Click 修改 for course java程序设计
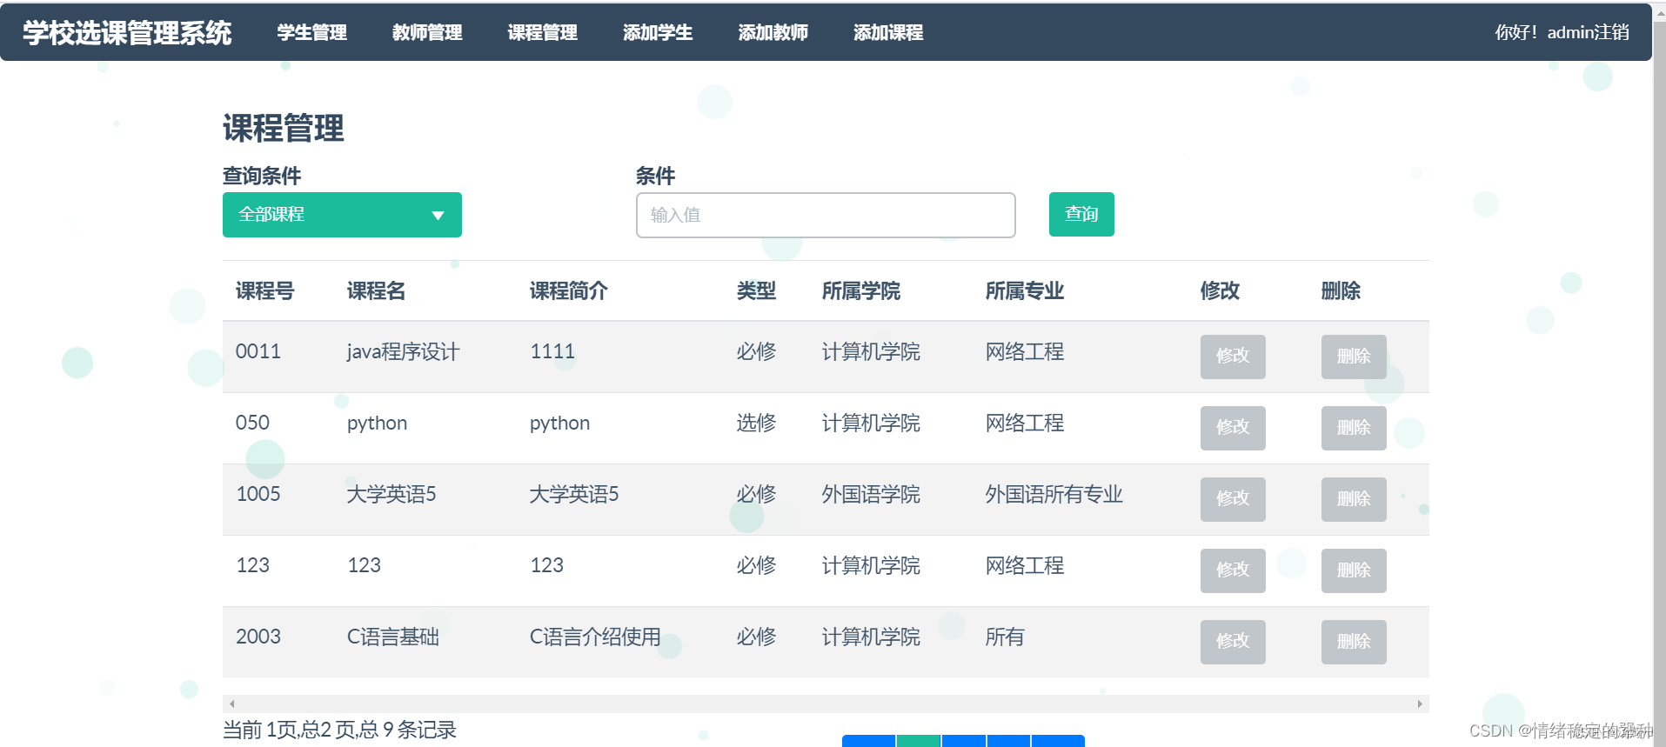1666x747 pixels. pyautogui.click(x=1233, y=357)
